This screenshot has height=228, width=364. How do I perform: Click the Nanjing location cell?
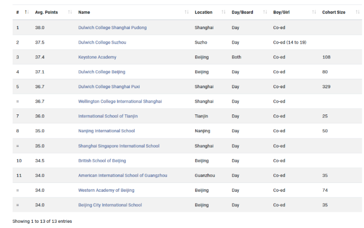[x=202, y=131]
